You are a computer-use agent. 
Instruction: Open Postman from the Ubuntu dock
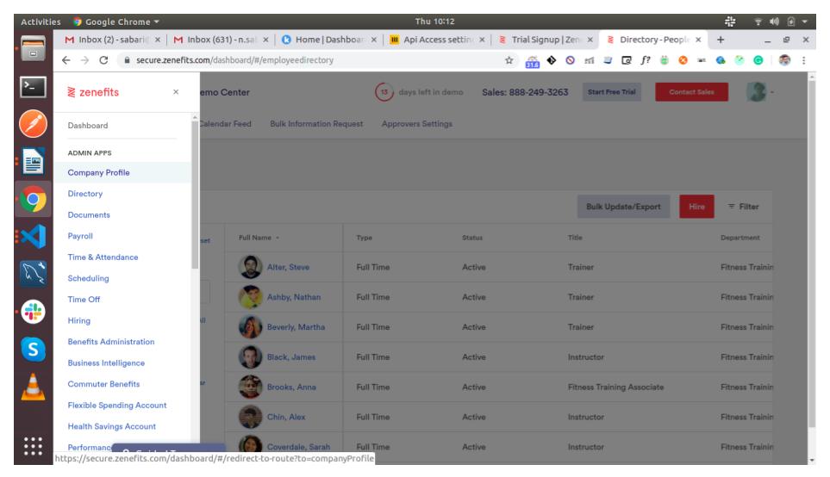pos(33,124)
